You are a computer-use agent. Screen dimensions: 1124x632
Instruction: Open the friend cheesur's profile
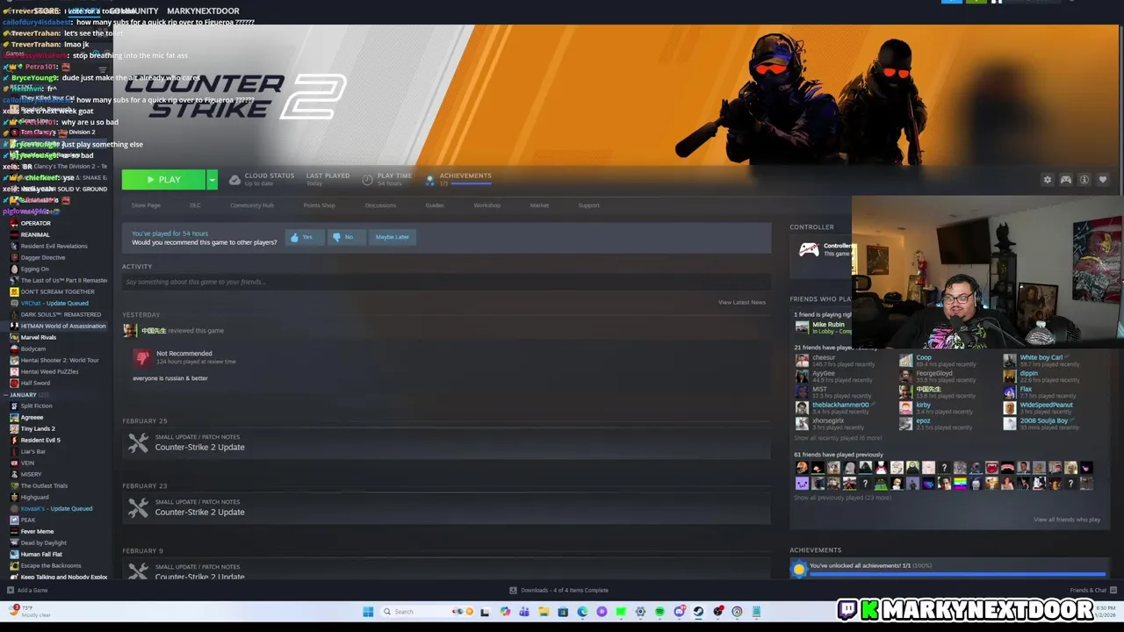coord(824,357)
